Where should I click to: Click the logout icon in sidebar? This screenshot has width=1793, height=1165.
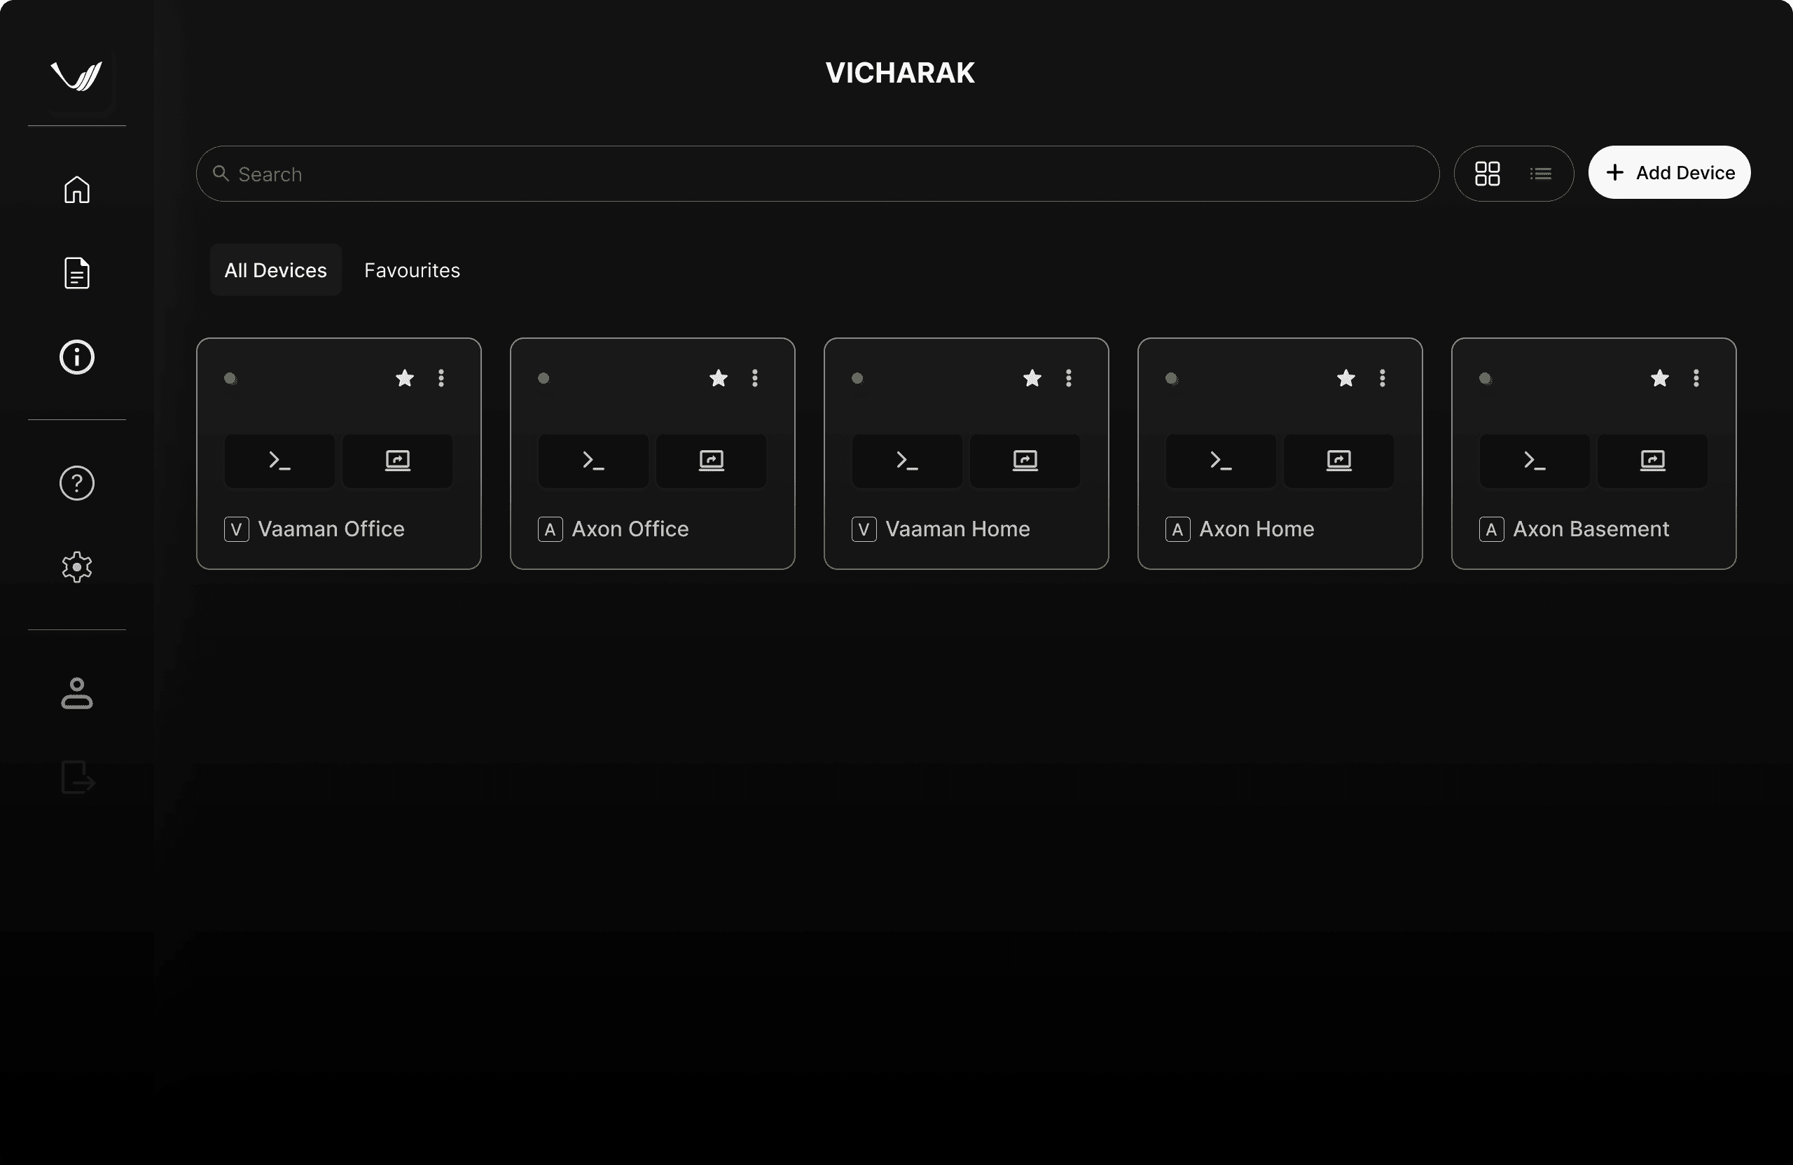tap(78, 777)
